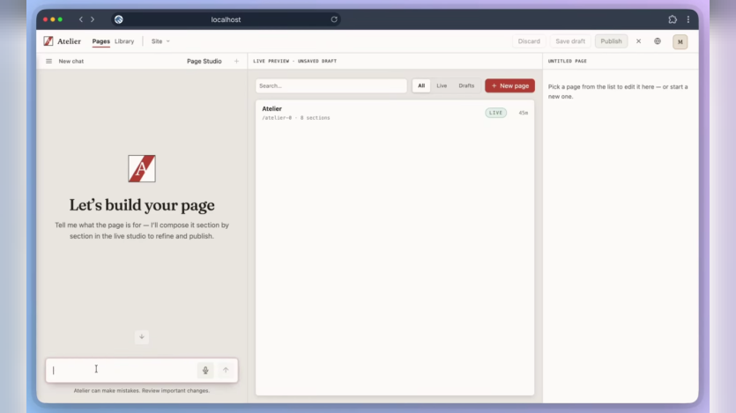Open the browser three-dot menu
Viewport: 736px width, 413px height.
click(688, 19)
